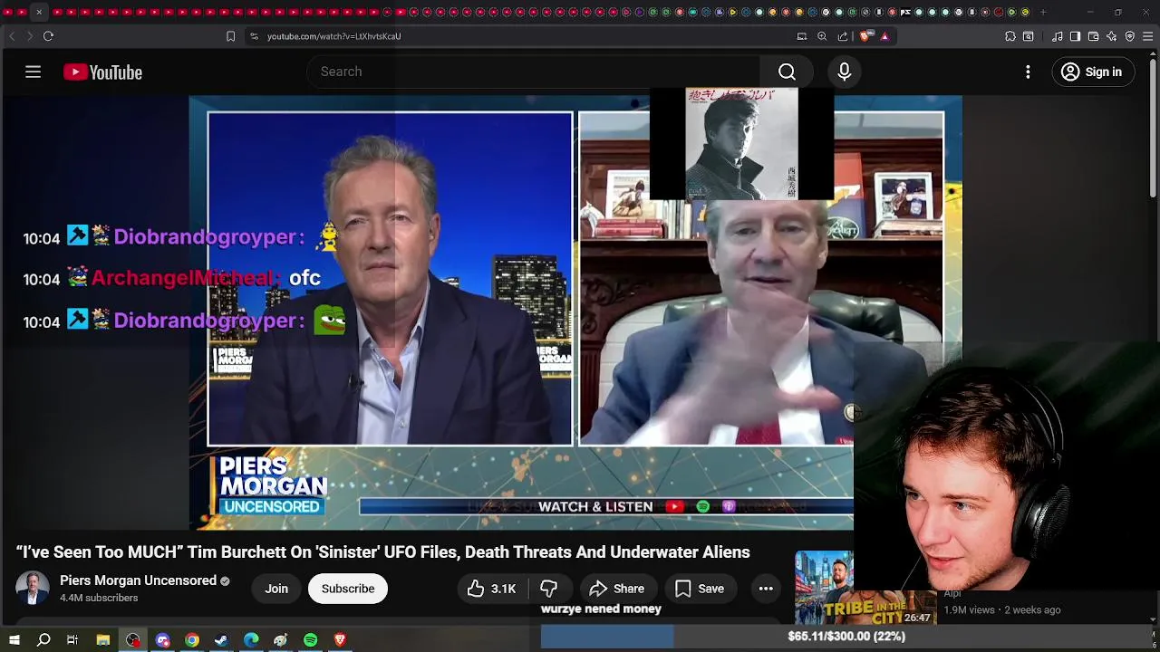The width and height of the screenshot is (1160, 652).
Task: Click the first pinned tab in the tab strip
Action: coord(9,12)
